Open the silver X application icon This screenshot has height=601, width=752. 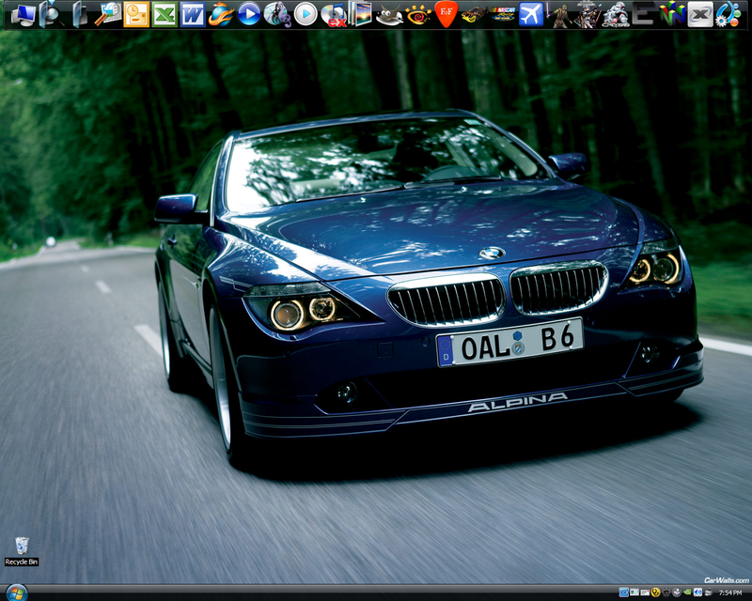click(700, 14)
